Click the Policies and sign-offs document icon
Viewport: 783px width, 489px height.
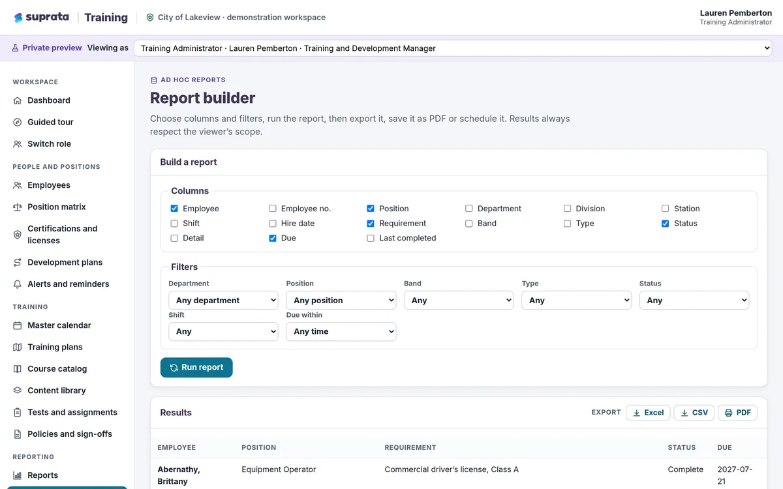coord(18,434)
